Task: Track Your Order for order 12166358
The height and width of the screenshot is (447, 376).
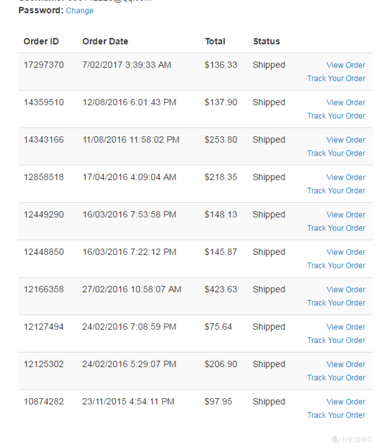Action: click(x=336, y=303)
